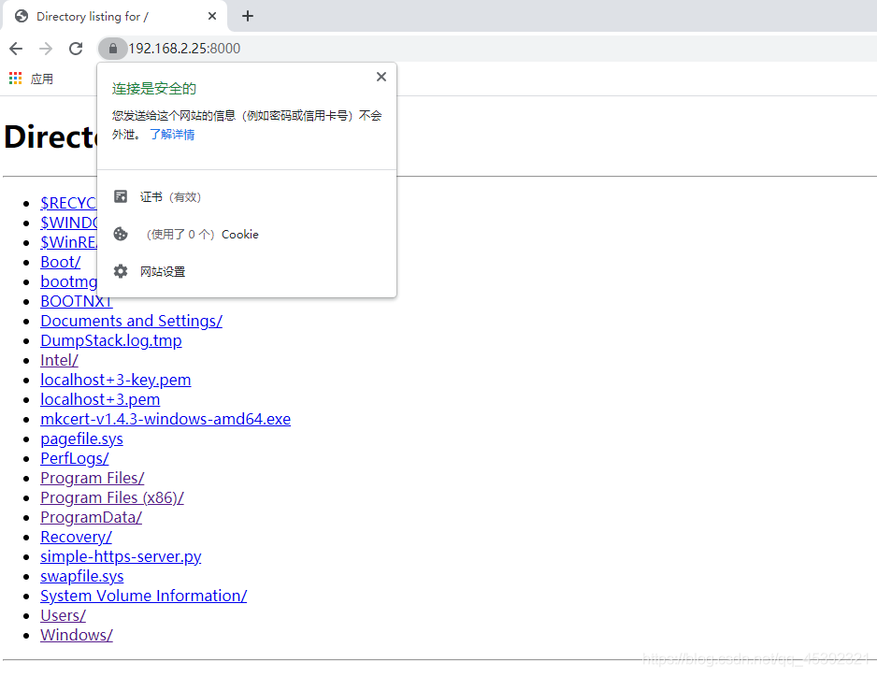Viewport: 877px width, 676px height.
Task: Close the connection security popup
Action: (x=381, y=77)
